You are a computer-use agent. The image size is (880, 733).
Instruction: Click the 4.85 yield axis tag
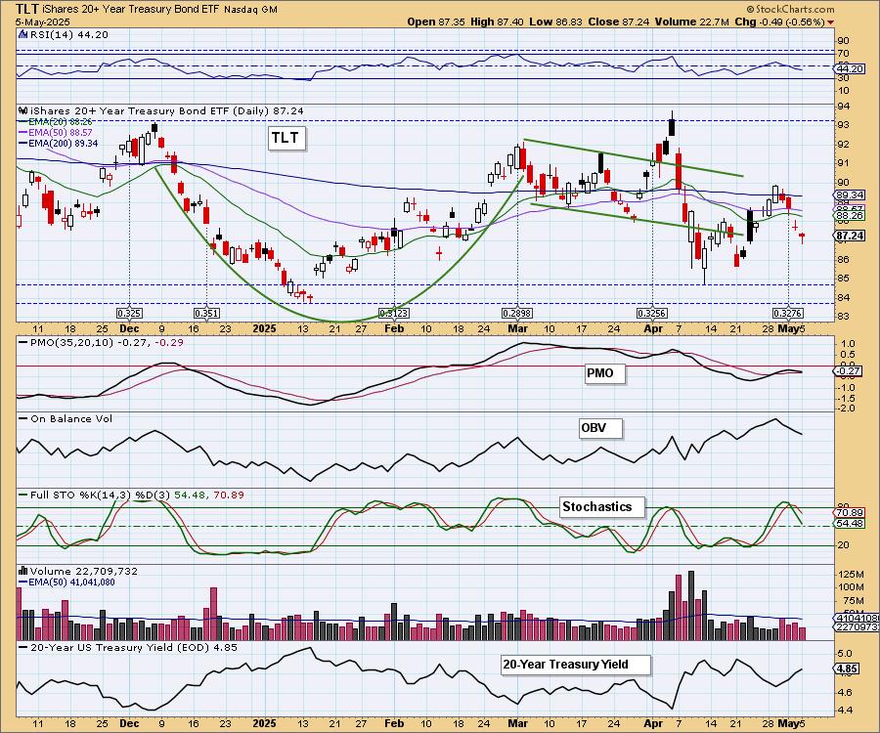tap(846, 668)
